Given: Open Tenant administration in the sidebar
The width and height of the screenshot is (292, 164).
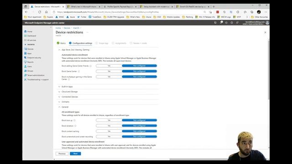Looking at the screenshot, I should (x=34, y=75).
